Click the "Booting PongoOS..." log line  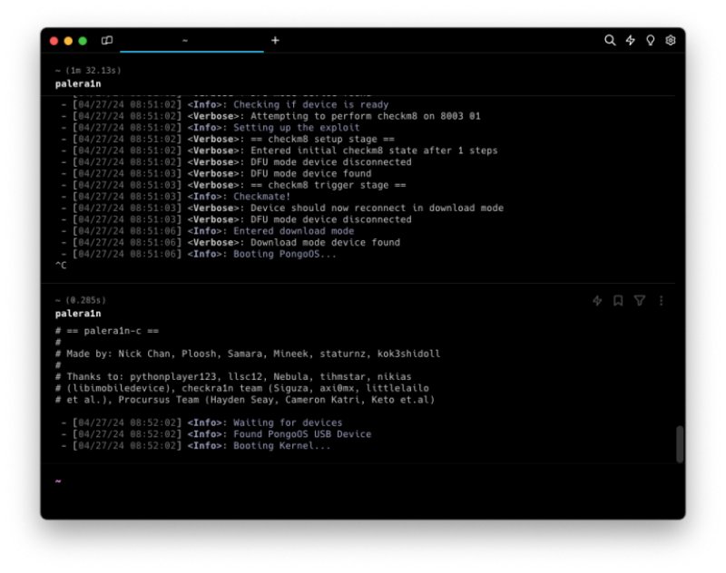tap(199, 254)
